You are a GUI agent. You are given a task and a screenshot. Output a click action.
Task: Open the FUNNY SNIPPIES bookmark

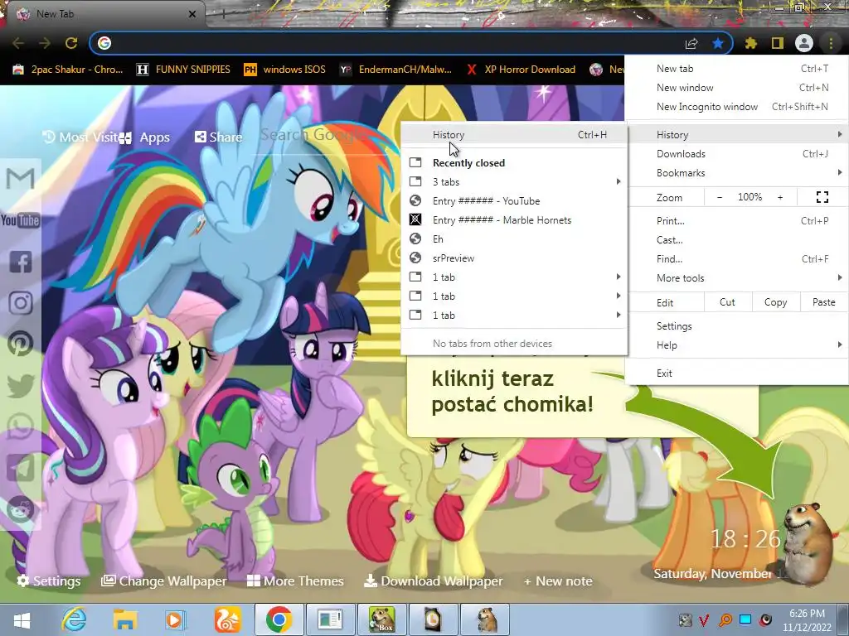[183, 70]
